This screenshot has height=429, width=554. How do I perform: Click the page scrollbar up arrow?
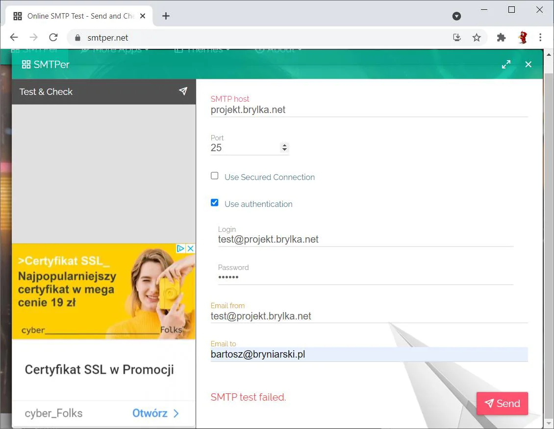click(x=549, y=55)
